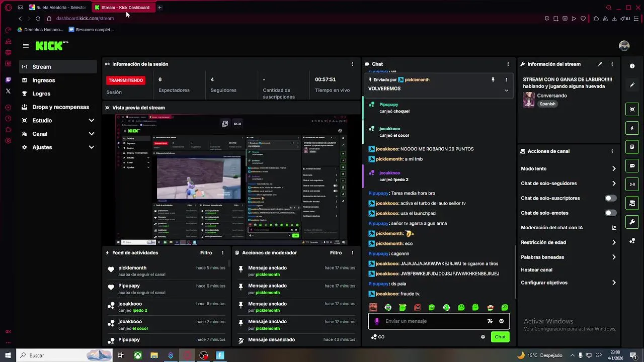Screen dimensions: 644x362
Task: Toggle Chat de solo-suscriptores switch
Action: click(x=610, y=198)
